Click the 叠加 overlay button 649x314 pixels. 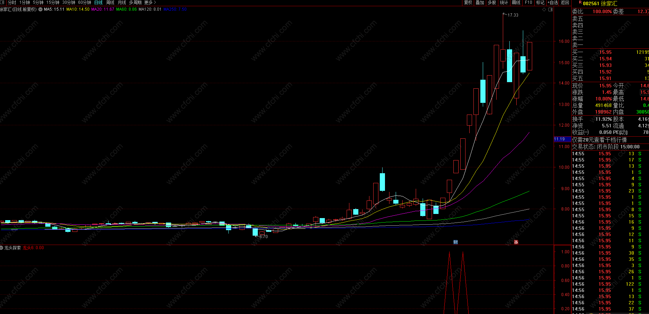480,2
